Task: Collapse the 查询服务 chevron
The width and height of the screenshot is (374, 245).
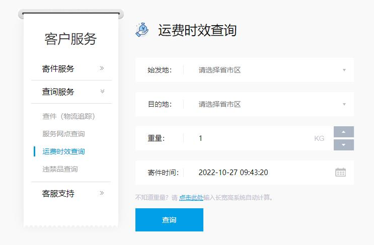Action: [102, 91]
